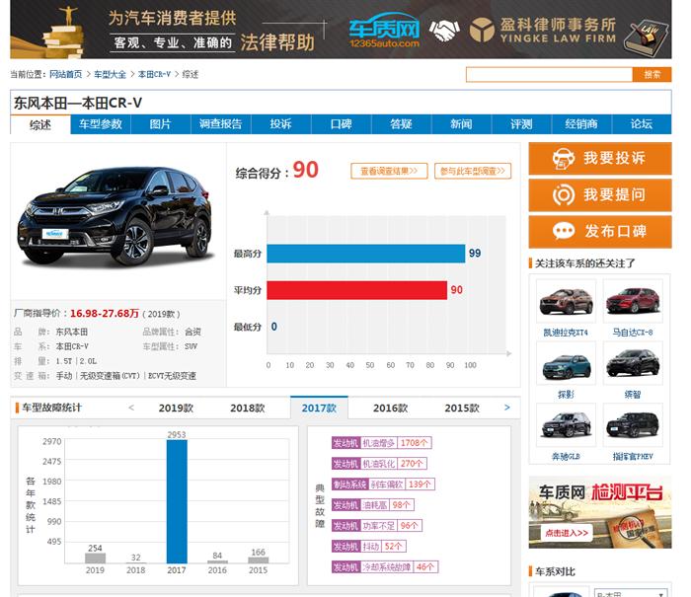Open the 经销商 tab
Image resolution: width=691 pixels, height=597 pixels.
[x=581, y=124]
